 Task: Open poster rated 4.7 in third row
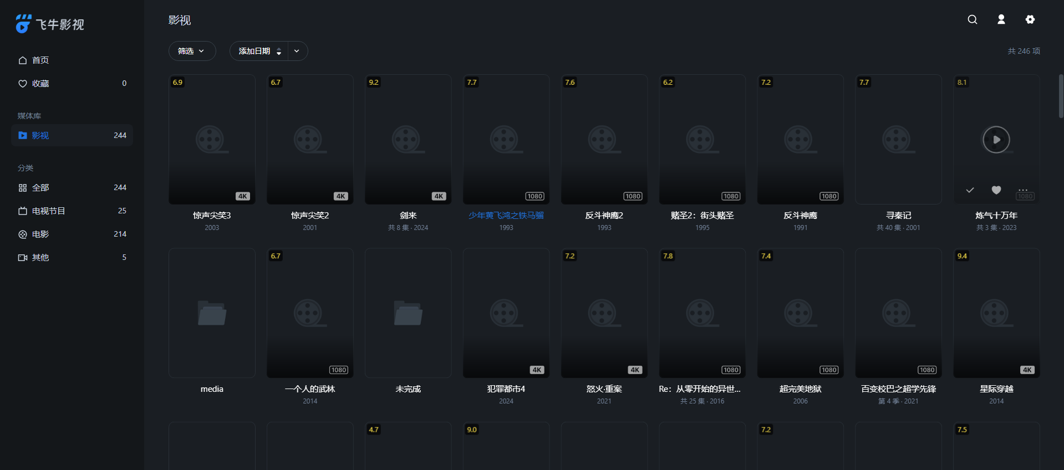(x=408, y=446)
